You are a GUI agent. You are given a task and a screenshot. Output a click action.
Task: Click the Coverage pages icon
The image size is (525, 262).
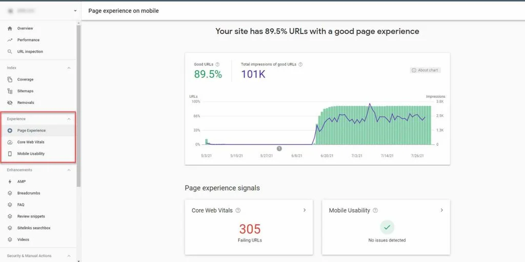click(x=10, y=79)
